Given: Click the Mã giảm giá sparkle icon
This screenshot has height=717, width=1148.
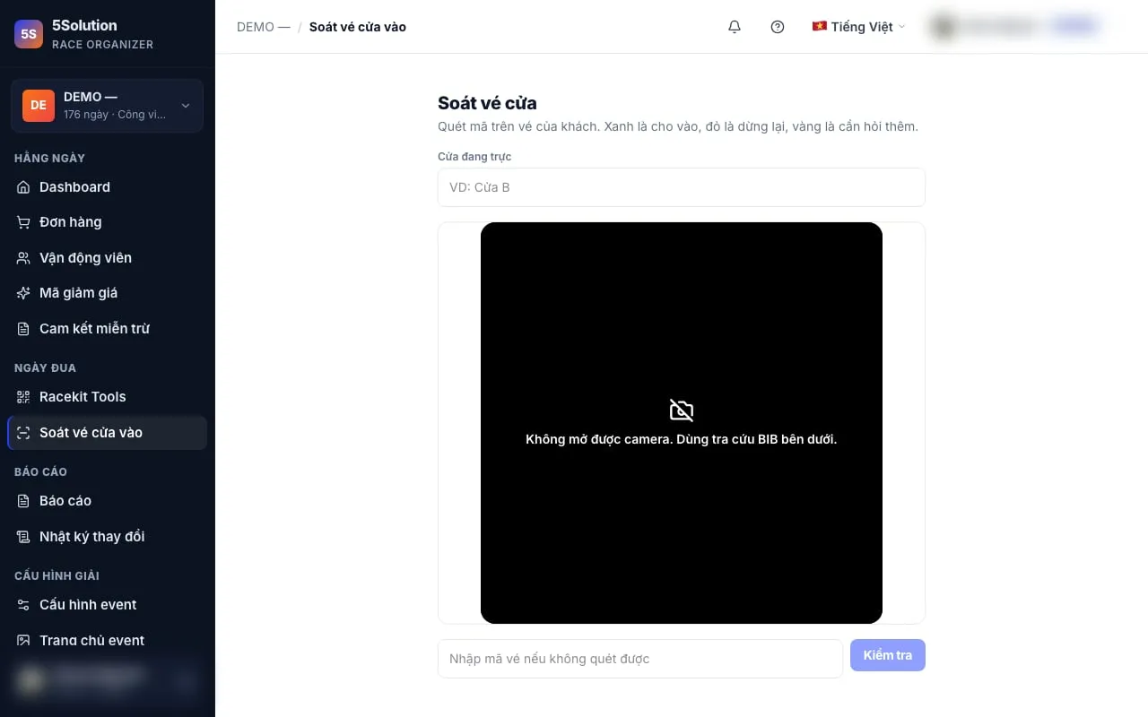Looking at the screenshot, I should coord(23,293).
